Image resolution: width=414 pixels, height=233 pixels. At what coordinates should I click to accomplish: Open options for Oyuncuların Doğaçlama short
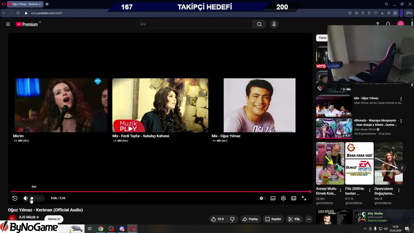pyautogui.click(x=399, y=191)
